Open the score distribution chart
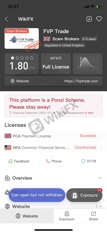This screenshot has width=107, height=233. tap(88, 64)
